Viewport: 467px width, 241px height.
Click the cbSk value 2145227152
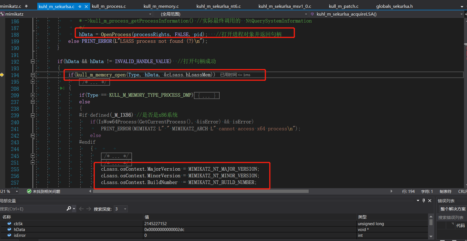155,224
